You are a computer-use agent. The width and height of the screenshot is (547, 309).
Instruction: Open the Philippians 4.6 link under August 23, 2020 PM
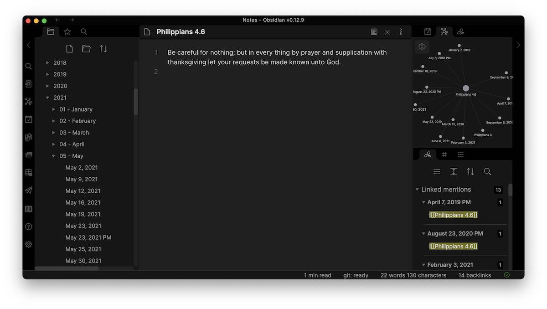[x=453, y=246]
